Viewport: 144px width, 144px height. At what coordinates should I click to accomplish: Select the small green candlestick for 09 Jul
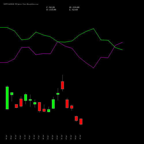pyautogui.click(x=12, y=94)
